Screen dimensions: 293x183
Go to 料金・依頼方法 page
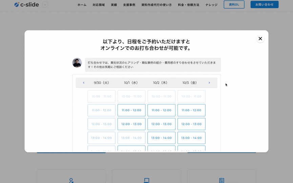(188, 5)
